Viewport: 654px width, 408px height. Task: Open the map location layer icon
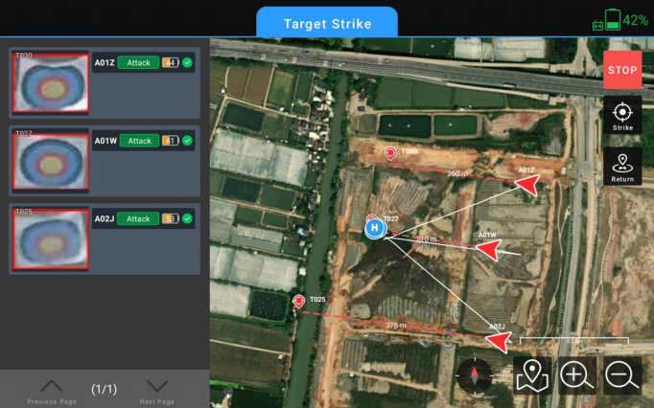[531, 375]
